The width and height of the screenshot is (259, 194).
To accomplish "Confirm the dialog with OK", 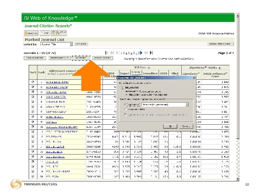I will click(x=170, y=126).
